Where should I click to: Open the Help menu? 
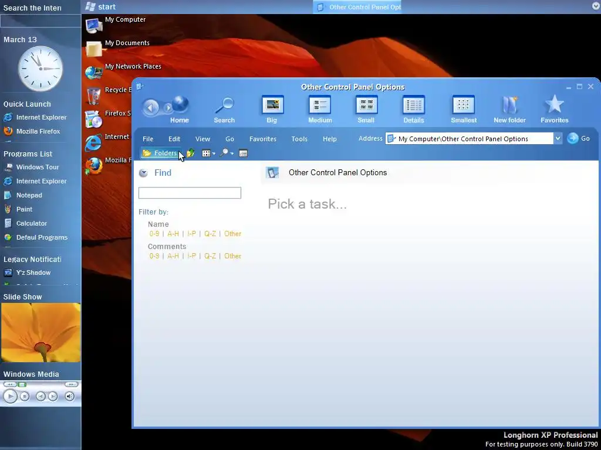pyautogui.click(x=330, y=139)
